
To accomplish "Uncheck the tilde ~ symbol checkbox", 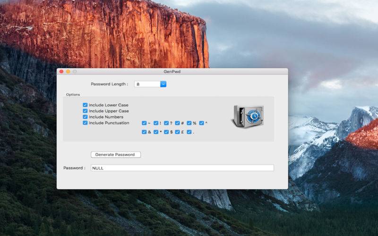I will tap(144, 123).
